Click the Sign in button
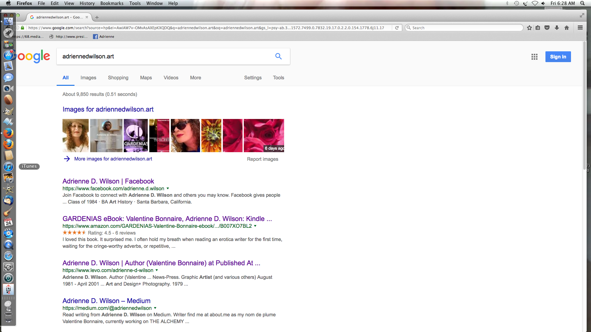 click(x=558, y=57)
